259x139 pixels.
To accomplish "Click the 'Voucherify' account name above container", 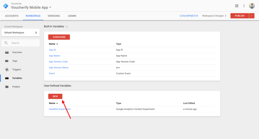I will [x=16, y=4].
